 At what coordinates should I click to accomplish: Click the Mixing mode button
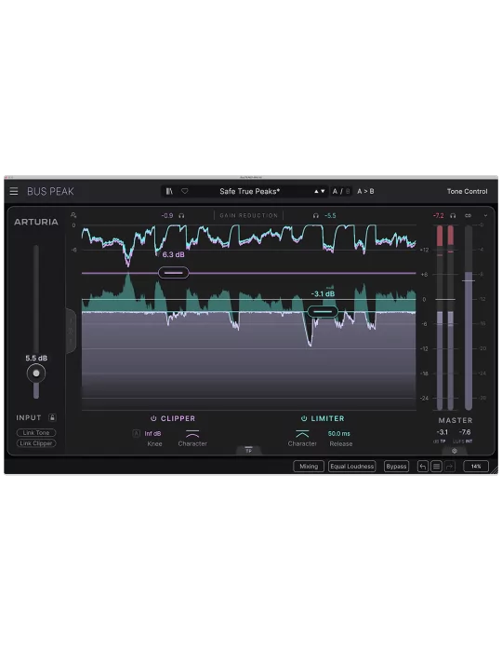(309, 467)
